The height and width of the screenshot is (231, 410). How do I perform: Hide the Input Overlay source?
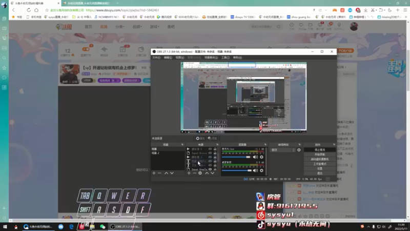click(210, 169)
